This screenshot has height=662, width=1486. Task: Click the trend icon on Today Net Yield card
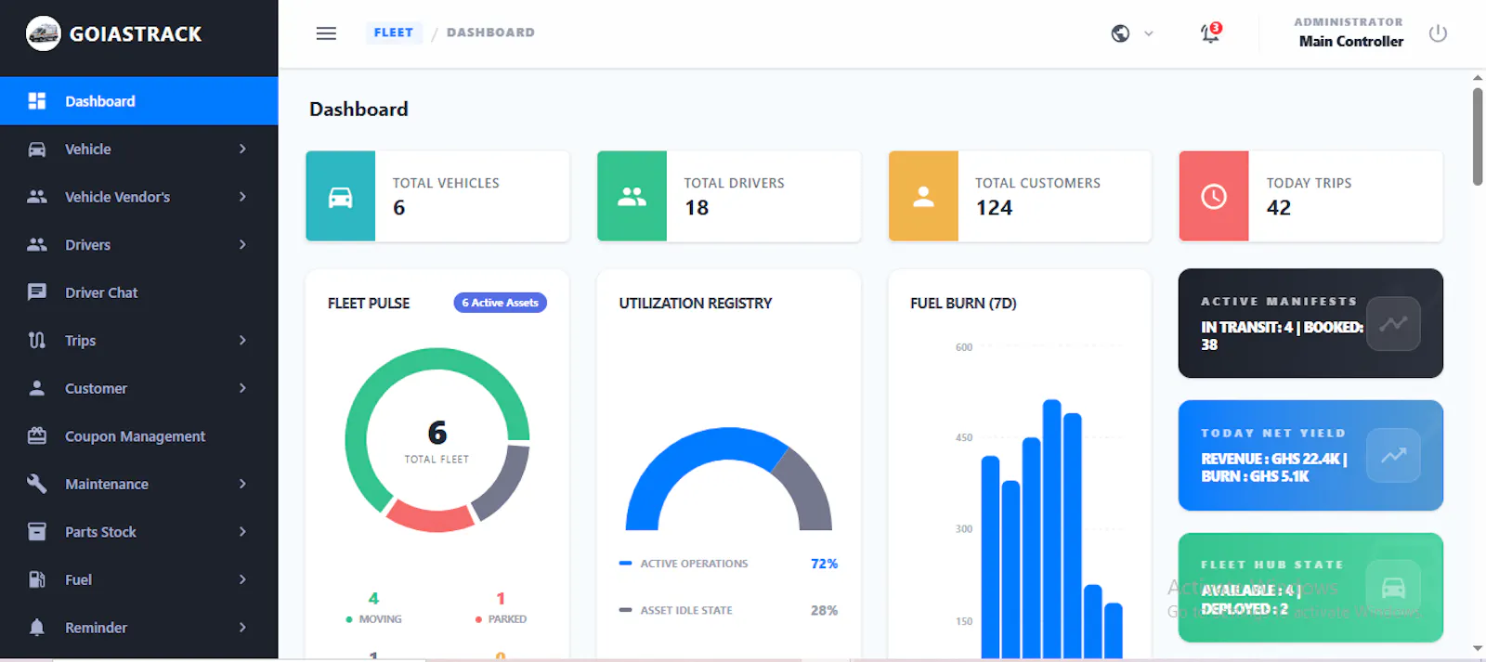tap(1393, 456)
